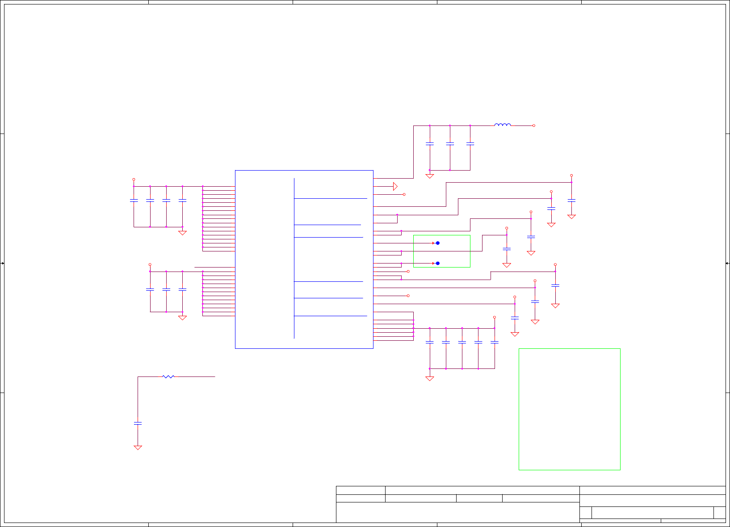Select the zigzag resistor symbol
The image size is (730, 527).
point(168,376)
